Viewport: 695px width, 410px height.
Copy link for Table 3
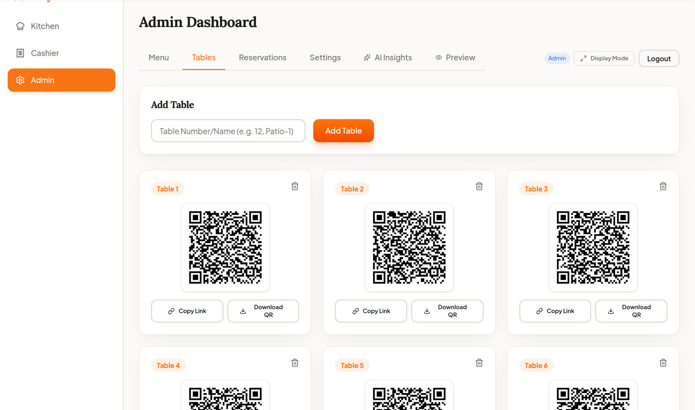(x=555, y=311)
